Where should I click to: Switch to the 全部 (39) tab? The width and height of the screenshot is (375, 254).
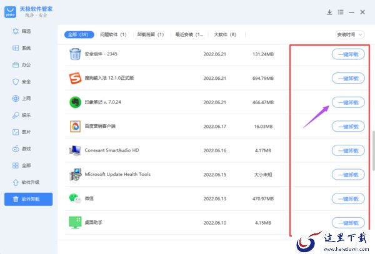(79, 34)
